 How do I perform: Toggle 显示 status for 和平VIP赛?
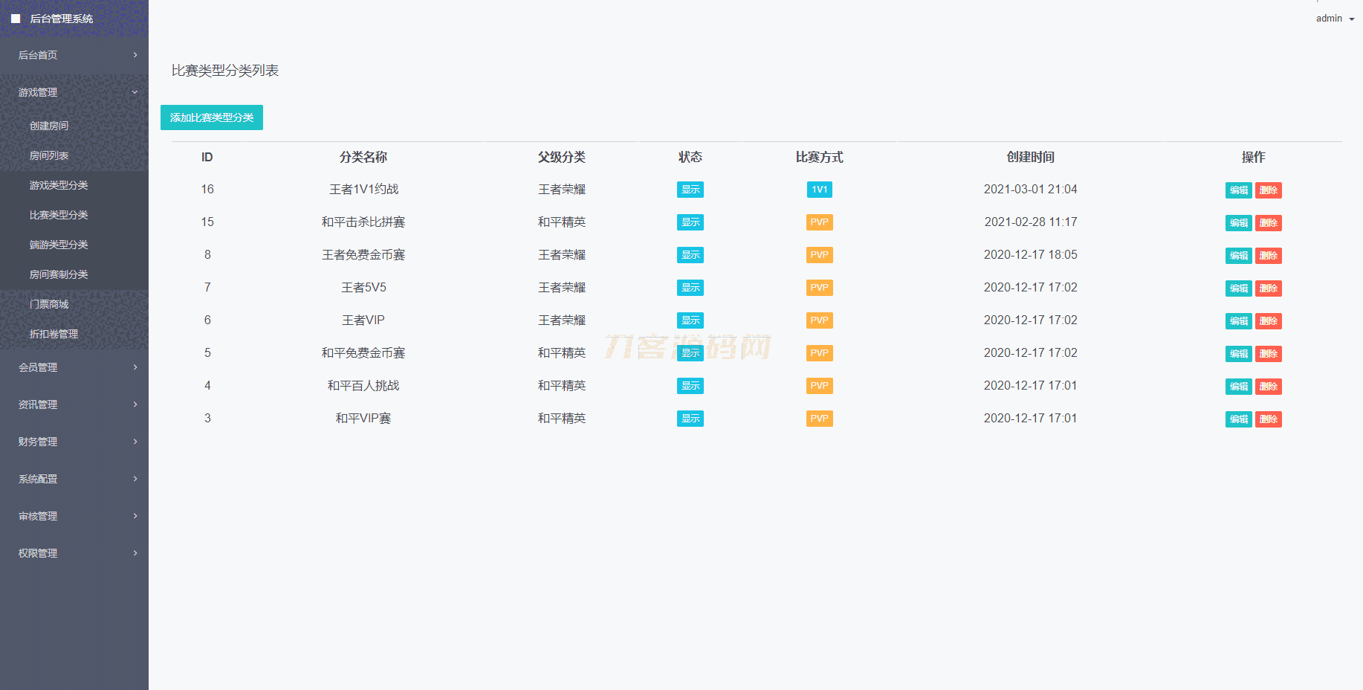(690, 418)
